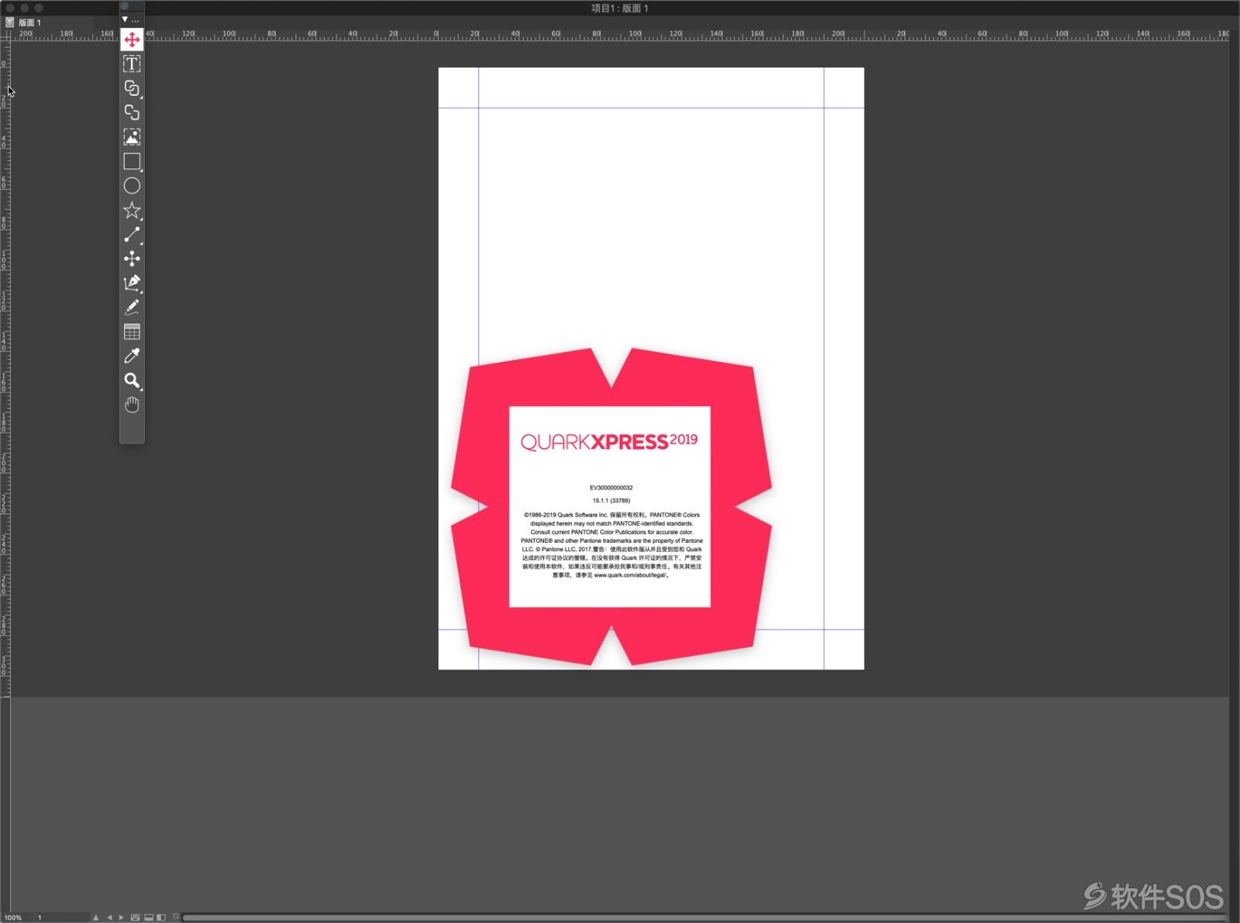Select the Line tool
The width and height of the screenshot is (1240, 923).
click(132, 235)
